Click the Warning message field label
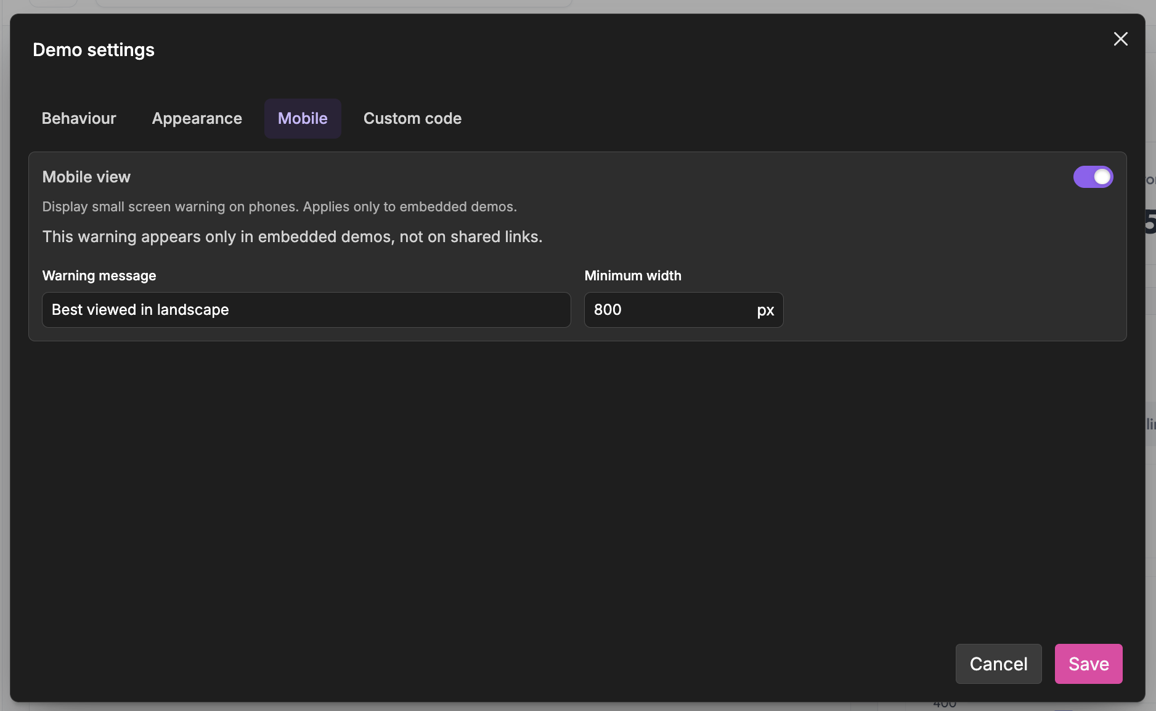 pyautogui.click(x=99, y=275)
